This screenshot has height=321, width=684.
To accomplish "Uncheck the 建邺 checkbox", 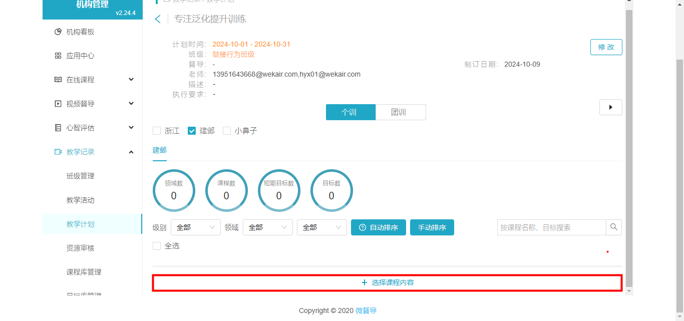I will [x=192, y=131].
